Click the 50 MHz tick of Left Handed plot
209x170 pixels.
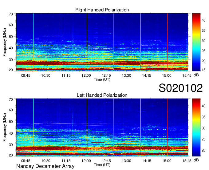(11, 122)
